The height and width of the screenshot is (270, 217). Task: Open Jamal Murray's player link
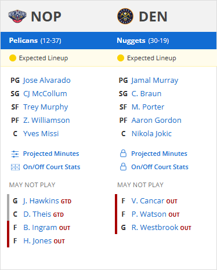155,81
